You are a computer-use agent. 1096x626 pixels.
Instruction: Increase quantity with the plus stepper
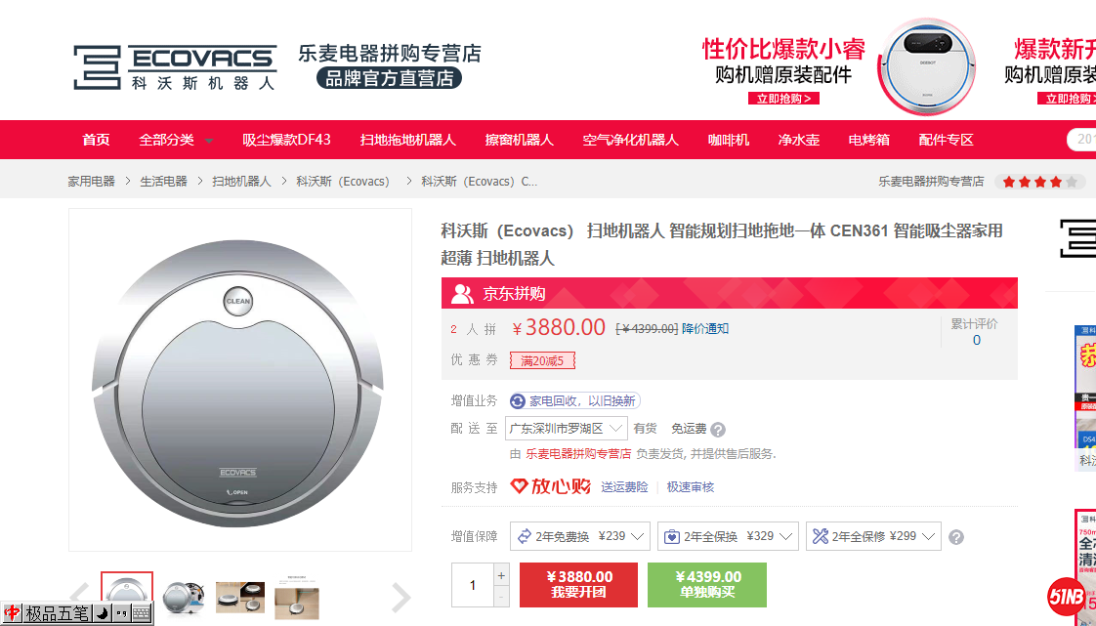click(x=502, y=575)
